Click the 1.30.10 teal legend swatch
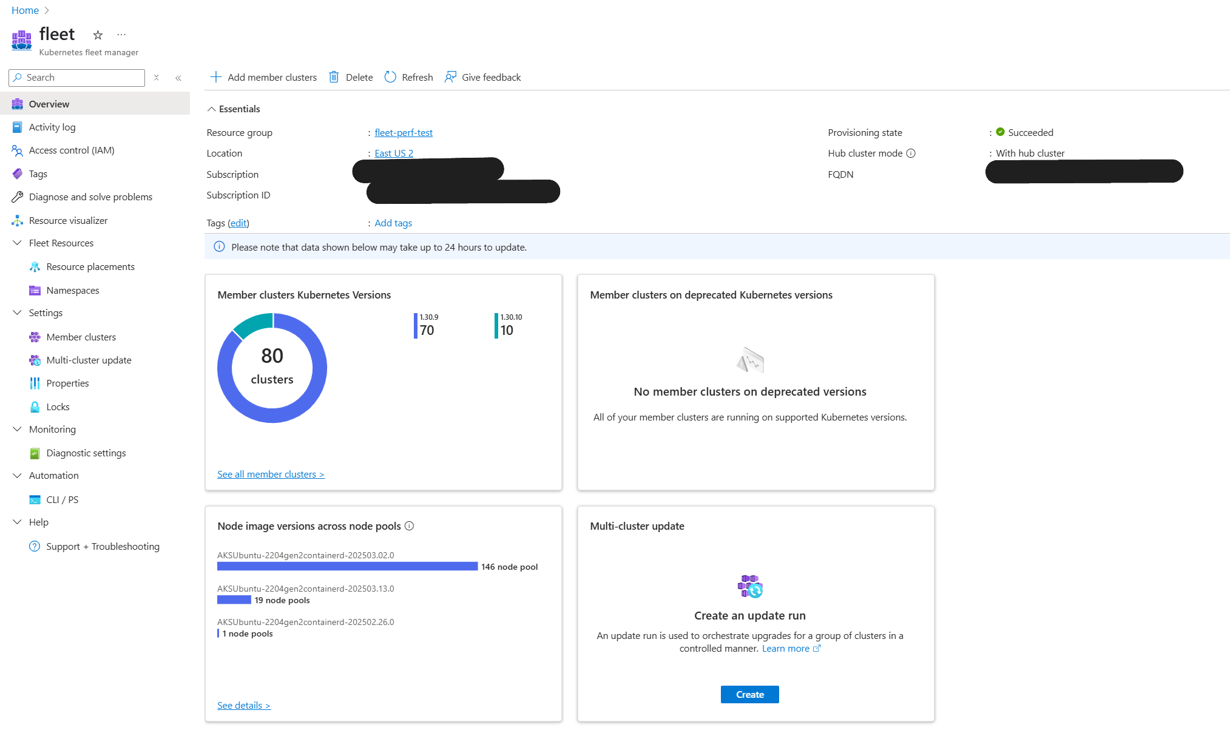Screen dimensions: 1230x750 pos(496,326)
